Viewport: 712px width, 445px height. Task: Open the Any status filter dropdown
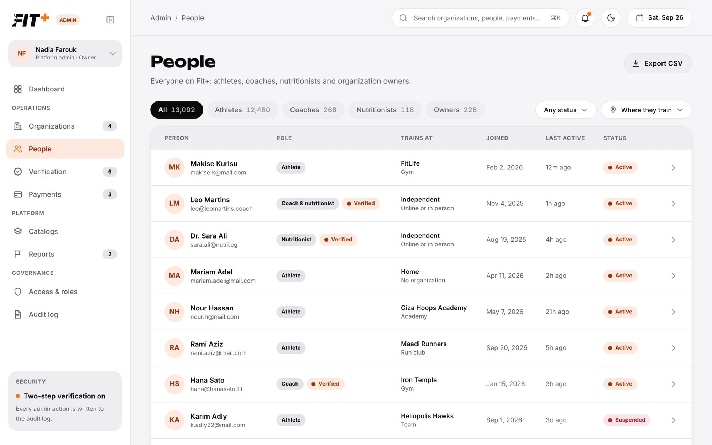click(566, 110)
